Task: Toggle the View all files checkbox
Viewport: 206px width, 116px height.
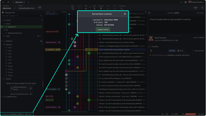Action: point(193,51)
